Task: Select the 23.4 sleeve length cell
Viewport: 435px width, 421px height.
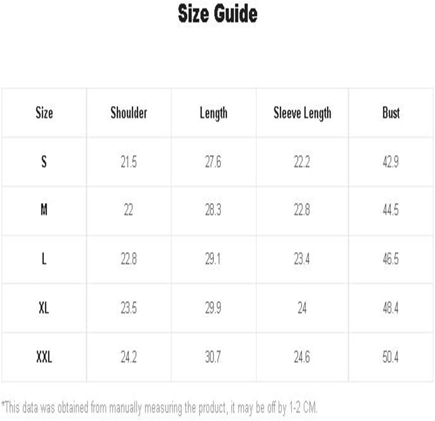Action: coord(302,259)
